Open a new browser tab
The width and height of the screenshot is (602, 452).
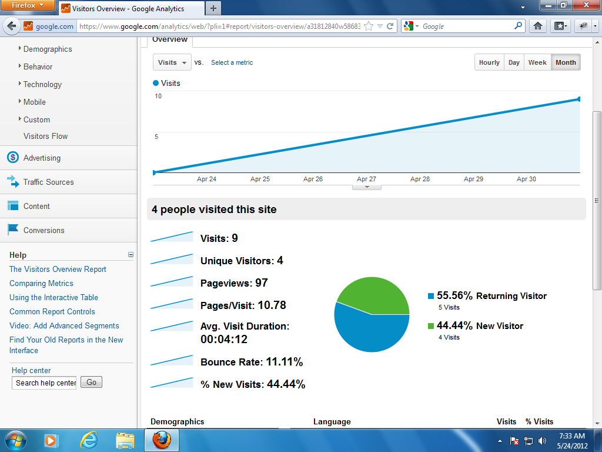pos(213,8)
